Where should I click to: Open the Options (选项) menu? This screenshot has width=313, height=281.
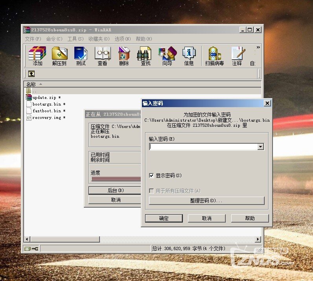(123, 39)
